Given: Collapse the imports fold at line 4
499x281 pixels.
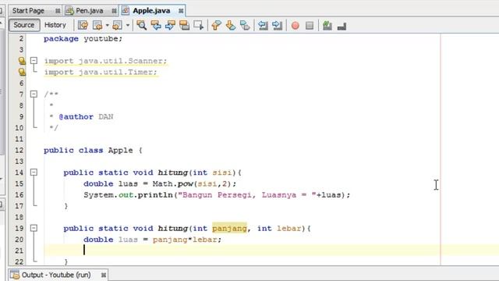Looking at the screenshot, I should [34, 61].
